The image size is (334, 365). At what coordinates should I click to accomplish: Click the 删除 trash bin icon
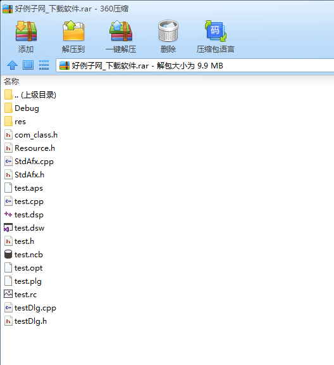coord(168,31)
